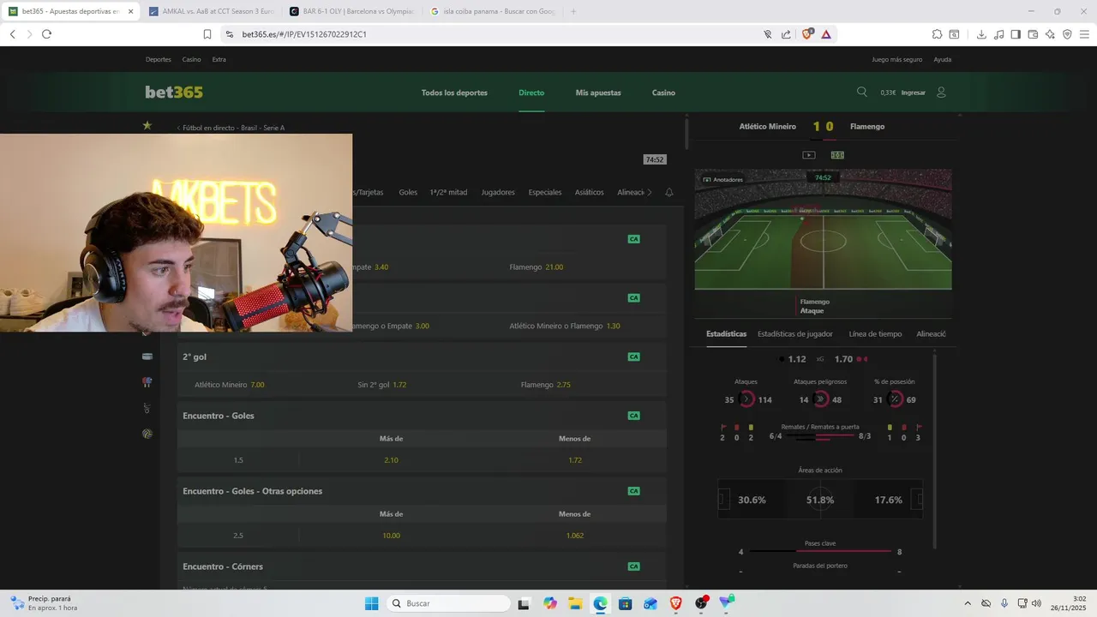The image size is (1097, 617).
Task: Select the 1ª/2ª mitad tab
Action: pyautogui.click(x=448, y=193)
